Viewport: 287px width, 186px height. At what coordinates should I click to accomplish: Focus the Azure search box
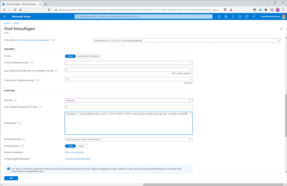pos(143,16)
